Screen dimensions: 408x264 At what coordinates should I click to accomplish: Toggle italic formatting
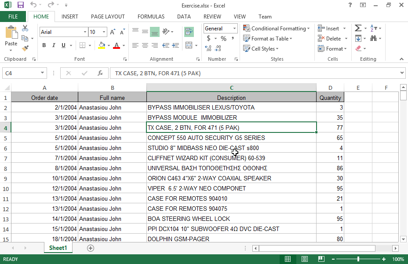(x=54, y=45)
